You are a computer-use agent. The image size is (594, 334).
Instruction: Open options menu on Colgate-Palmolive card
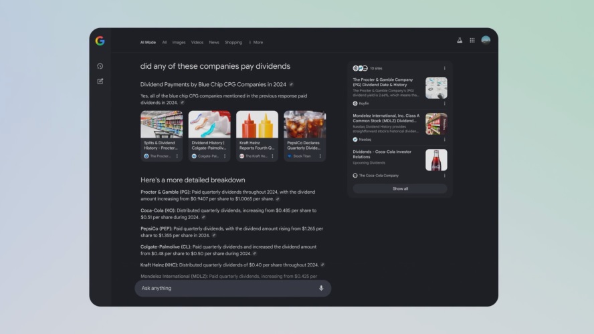pyautogui.click(x=225, y=156)
